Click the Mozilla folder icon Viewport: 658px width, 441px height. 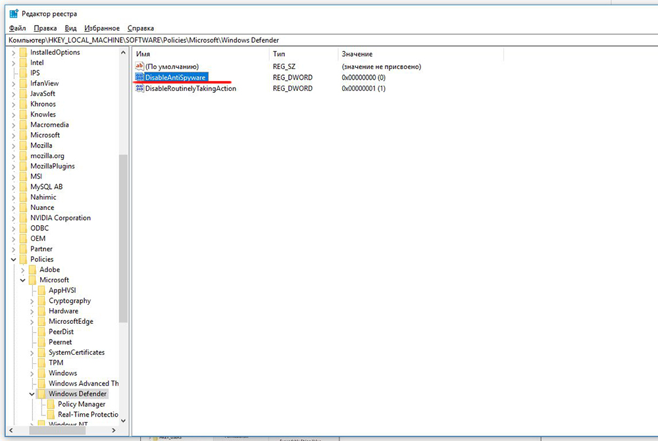23,145
